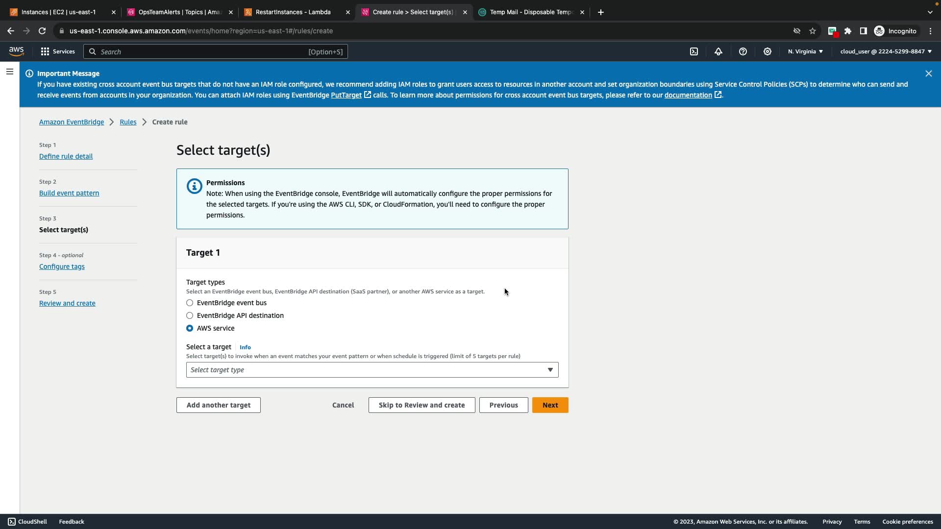
Task: Open the notifications bell icon
Action: click(x=718, y=51)
